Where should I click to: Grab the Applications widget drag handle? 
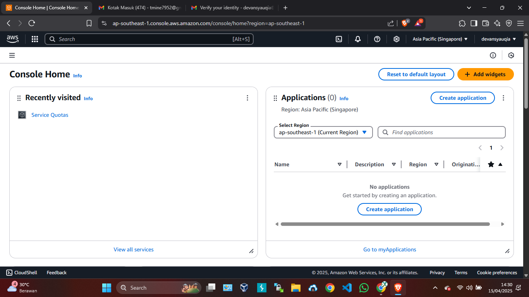click(275, 98)
